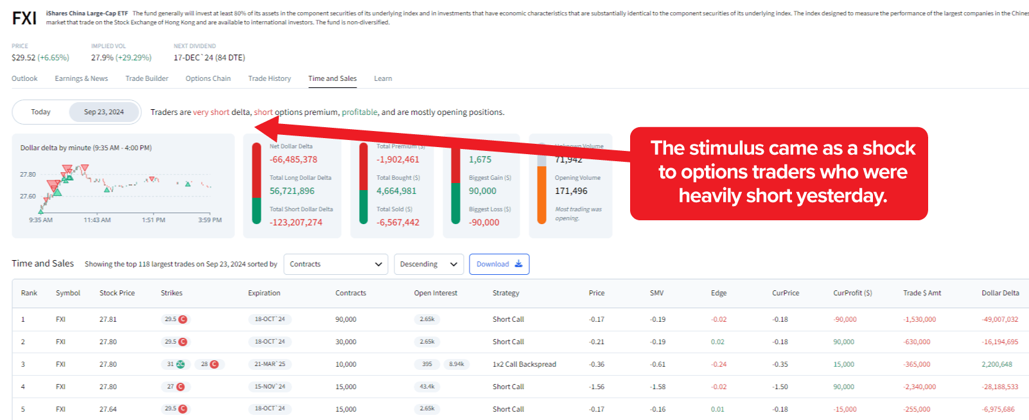Open the Trade History tab
The height and width of the screenshot is (420, 1029).
pyautogui.click(x=270, y=78)
